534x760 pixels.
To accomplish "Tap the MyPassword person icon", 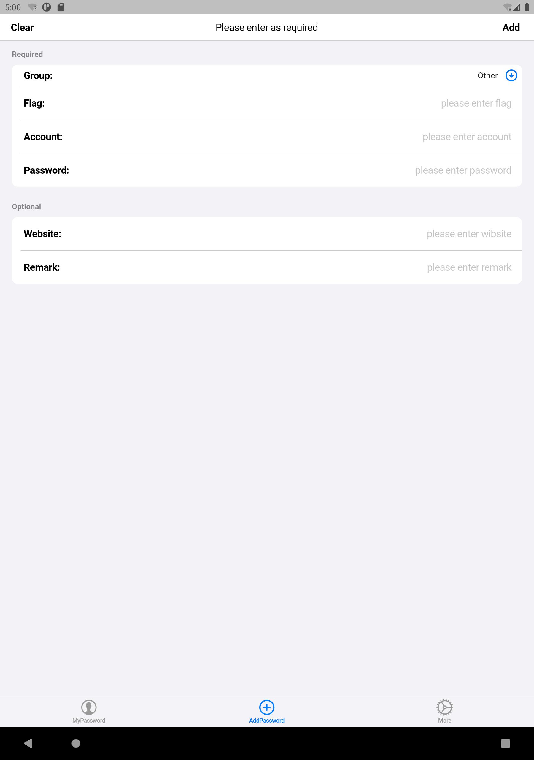I will point(89,707).
